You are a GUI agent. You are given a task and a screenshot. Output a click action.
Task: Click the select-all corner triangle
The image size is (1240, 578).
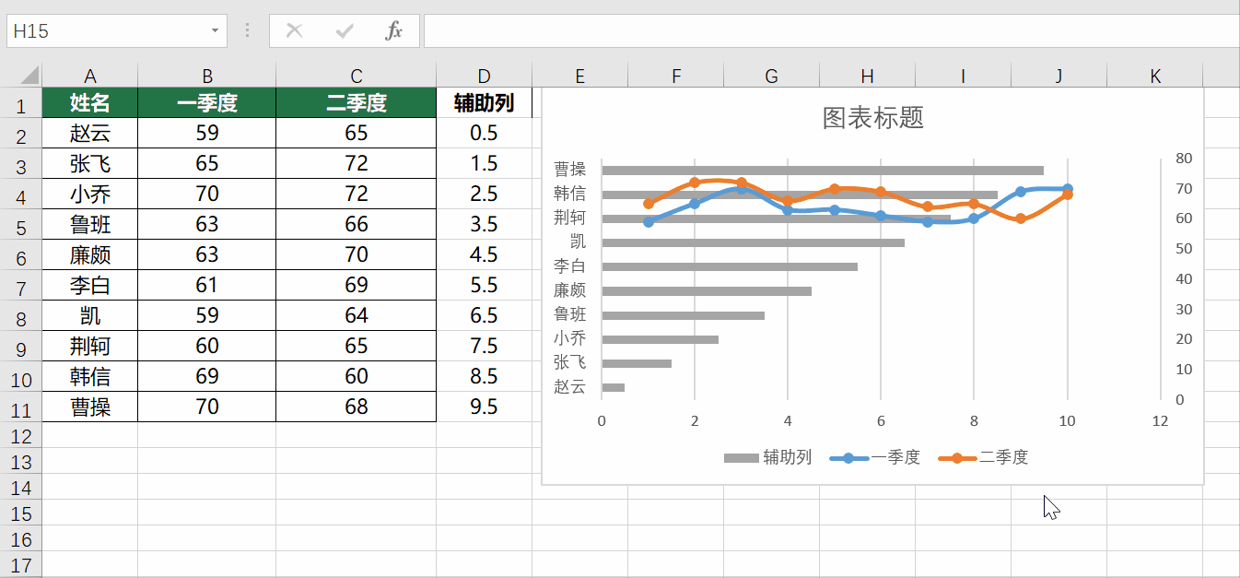(28, 76)
